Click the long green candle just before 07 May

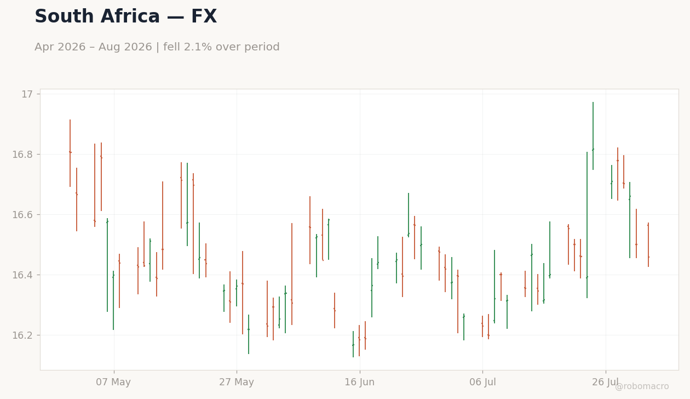coord(107,265)
